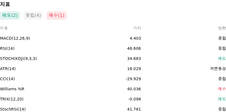Open the MACD(12,26,9) indicator row

tap(113, 38)
